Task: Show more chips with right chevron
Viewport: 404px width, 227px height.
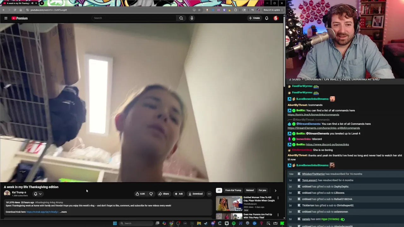Action: 275,190
